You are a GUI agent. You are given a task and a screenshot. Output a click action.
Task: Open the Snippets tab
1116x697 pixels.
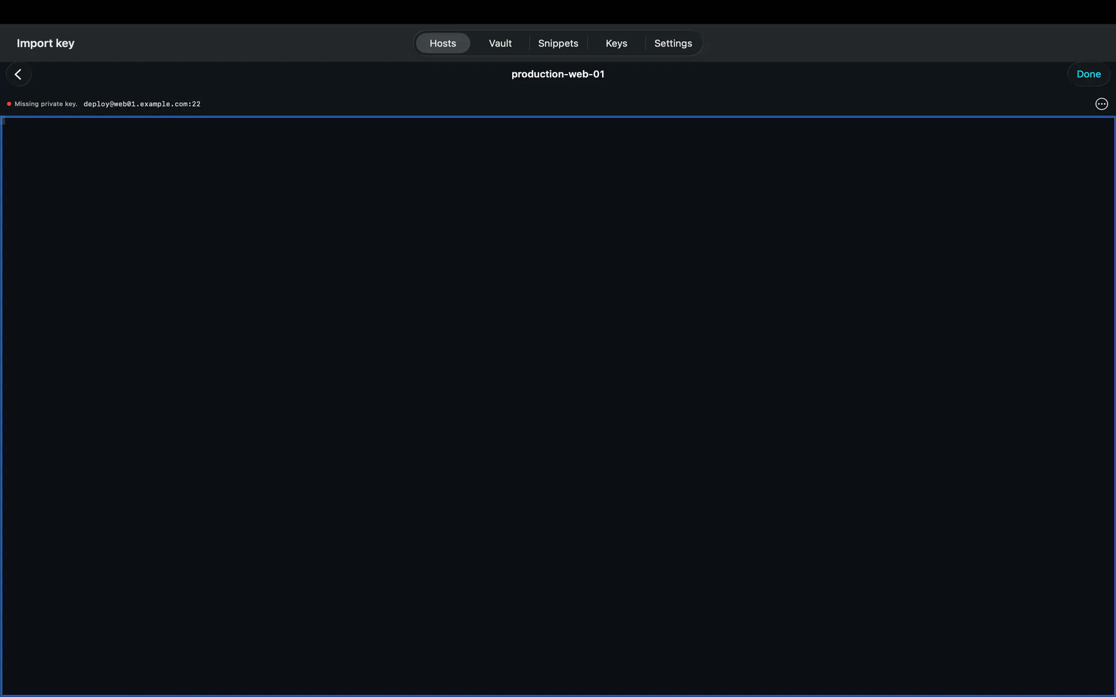[x=558, y=43]
